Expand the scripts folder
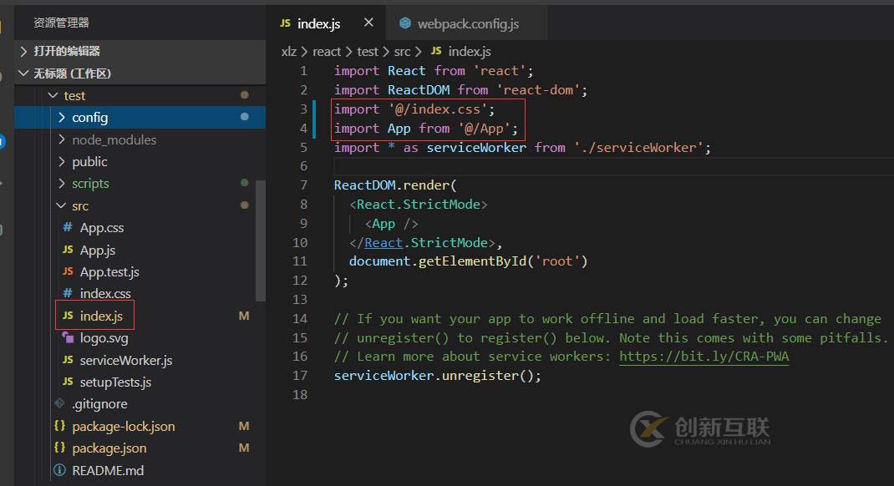This screenshot has height=486, width=894. (x=62, y=184)
